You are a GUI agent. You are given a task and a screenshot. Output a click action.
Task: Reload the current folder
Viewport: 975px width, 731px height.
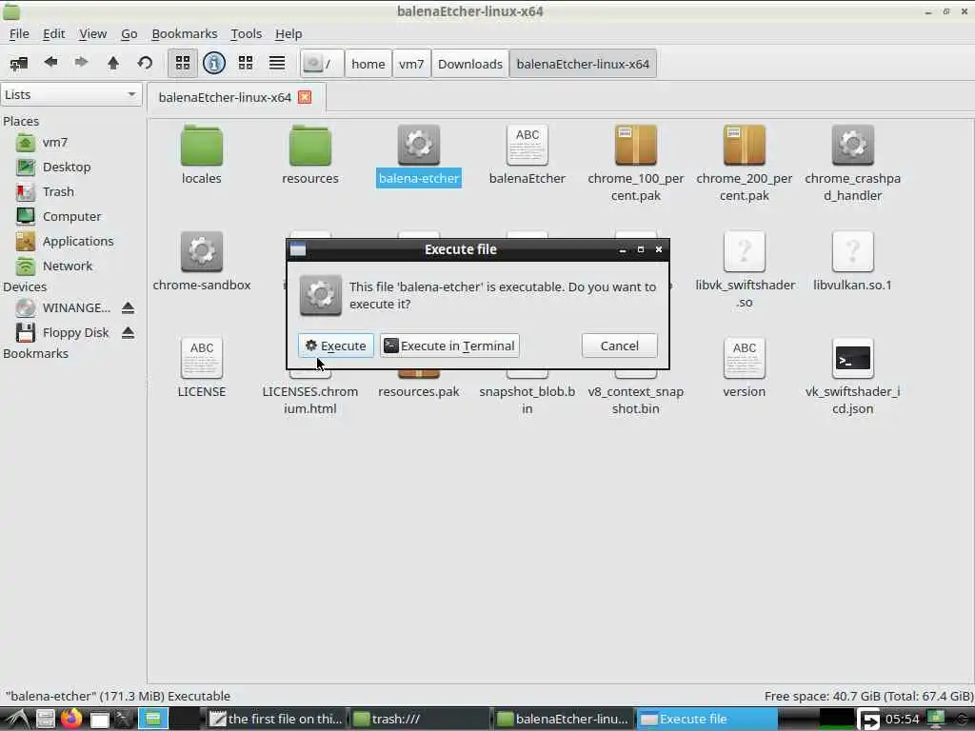tap(145, 63)
